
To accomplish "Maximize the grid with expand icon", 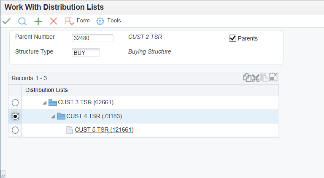I will [273, 78].
